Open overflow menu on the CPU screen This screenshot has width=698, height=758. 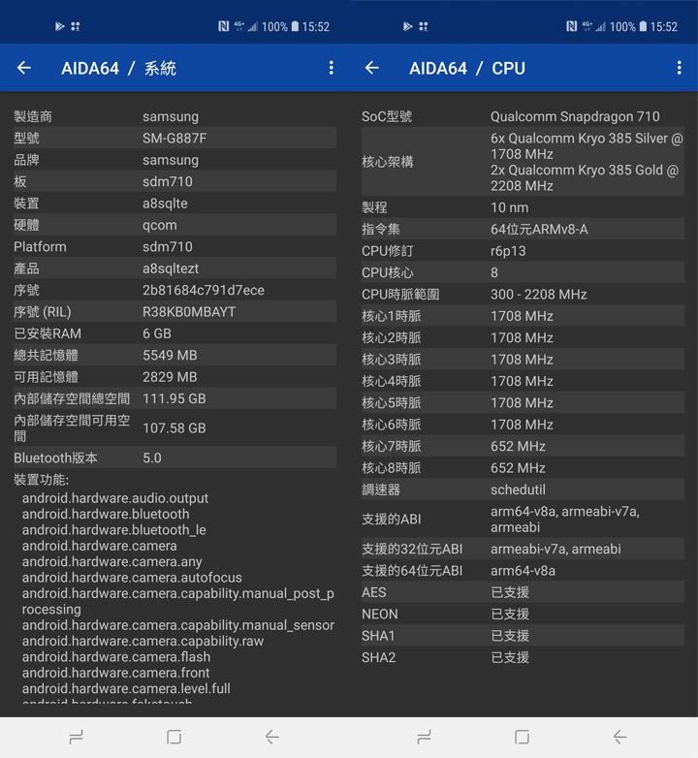[x=680, y=68]
